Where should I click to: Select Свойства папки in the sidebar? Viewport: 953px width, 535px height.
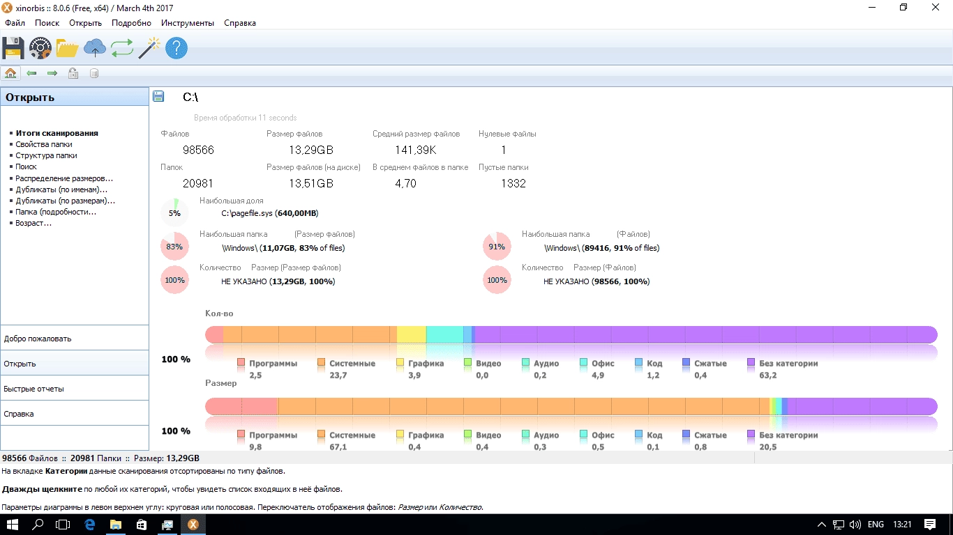tap(44, 144)
